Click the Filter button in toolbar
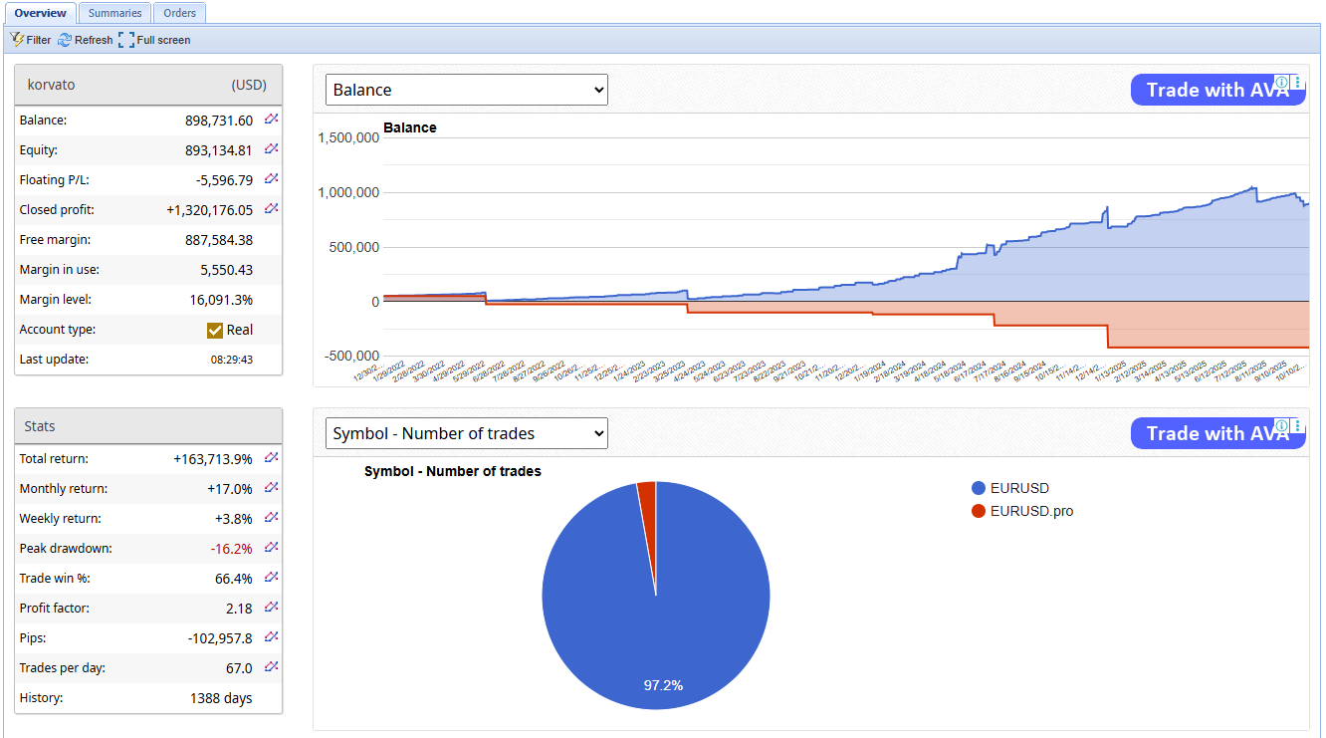 pos(31,40)
